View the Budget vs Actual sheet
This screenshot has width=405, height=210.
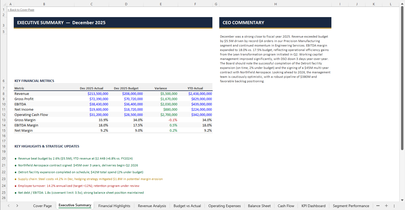pos(187,206)
